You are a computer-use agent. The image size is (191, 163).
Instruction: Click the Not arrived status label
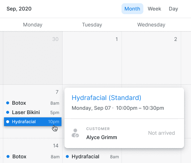point(162,133)
